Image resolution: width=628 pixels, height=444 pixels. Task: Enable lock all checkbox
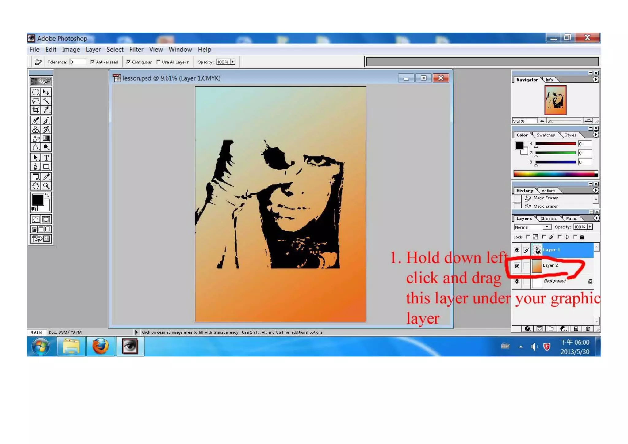pyautogui.click(x=575, y=237)
